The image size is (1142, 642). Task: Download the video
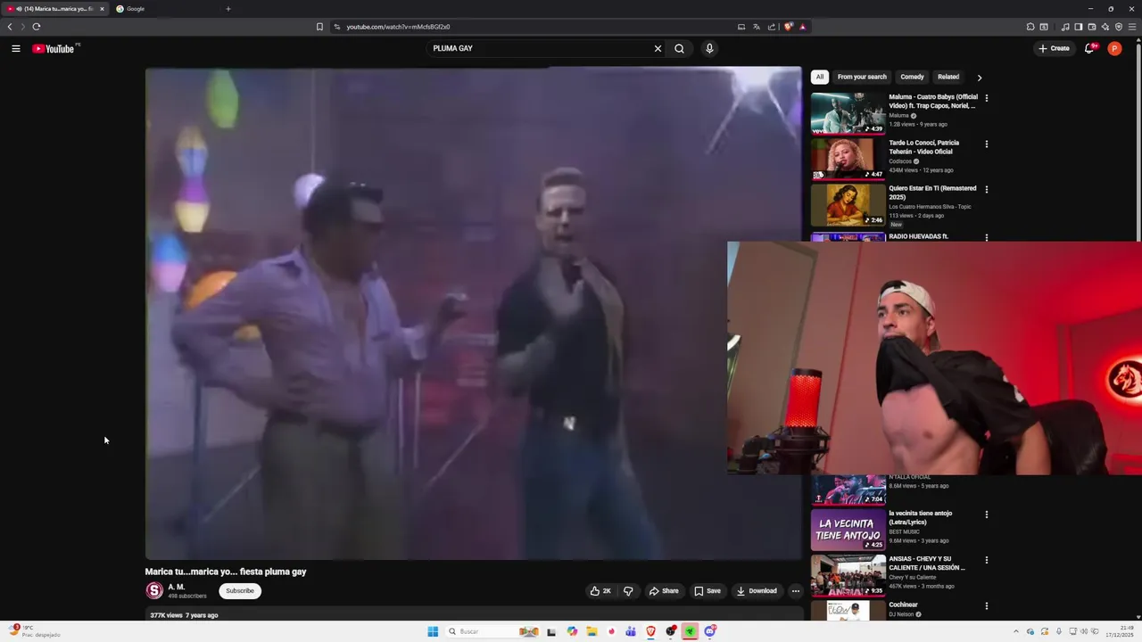tap(757, 591)
